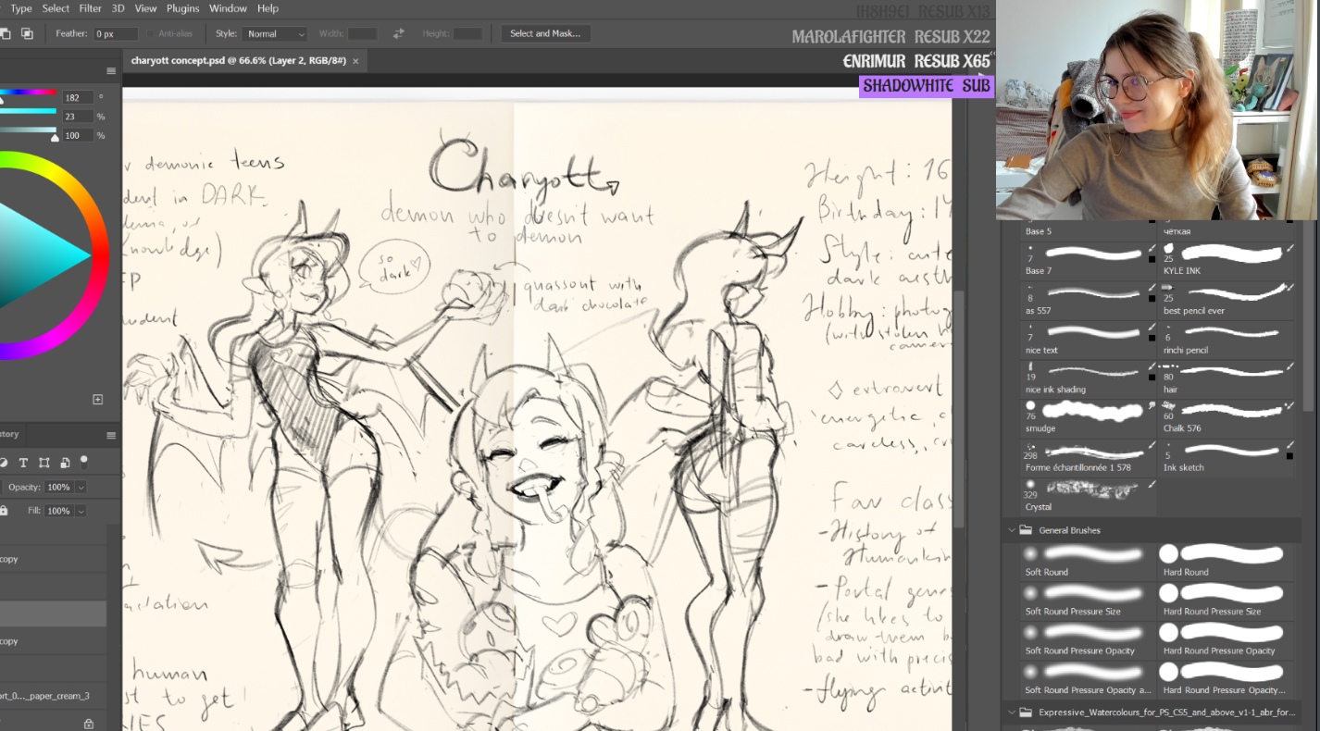1320x731 pixels.
Task: Pick the 'nice text' brush preset
Action: (1090, 340)
